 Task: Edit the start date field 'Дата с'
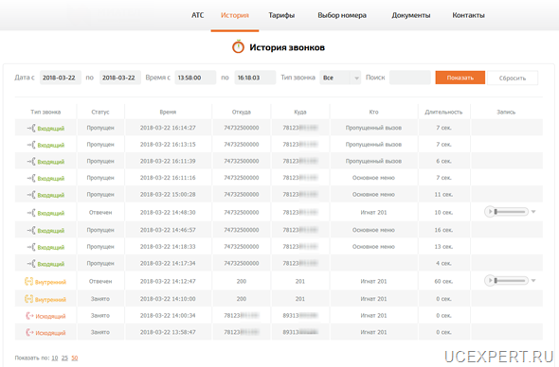click(61, 78)
